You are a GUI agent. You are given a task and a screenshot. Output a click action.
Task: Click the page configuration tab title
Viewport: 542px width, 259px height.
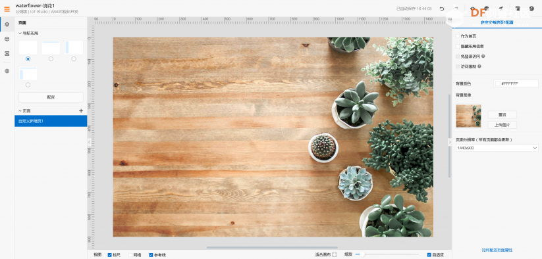[x=497, y=22]
